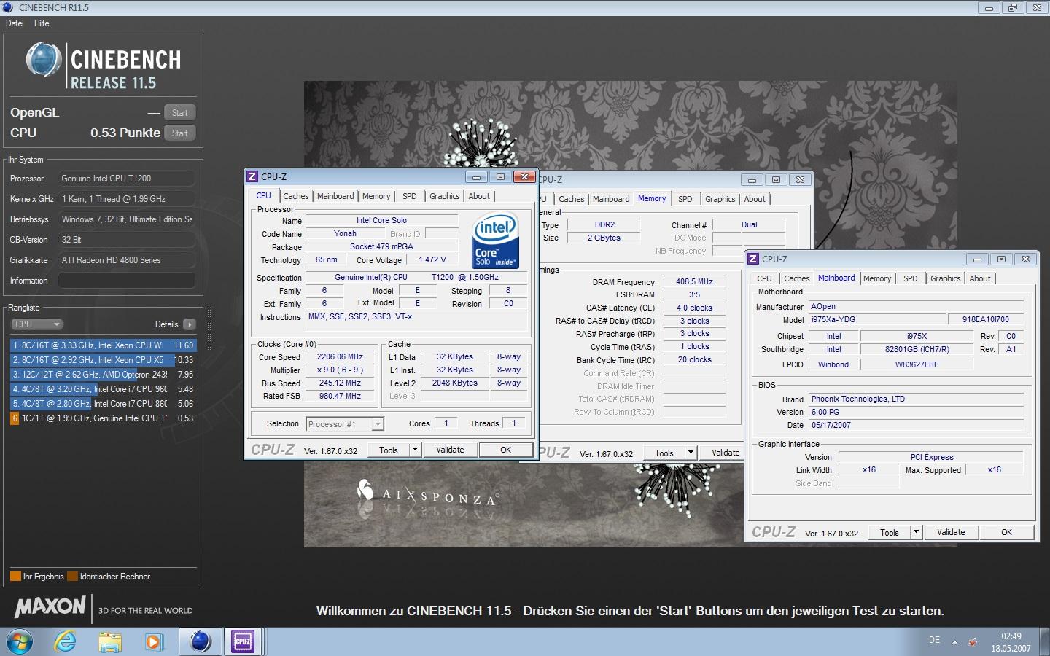Open the Datei menu
This screenshot has height=656, width=1050.
click(x=15, y=23)
